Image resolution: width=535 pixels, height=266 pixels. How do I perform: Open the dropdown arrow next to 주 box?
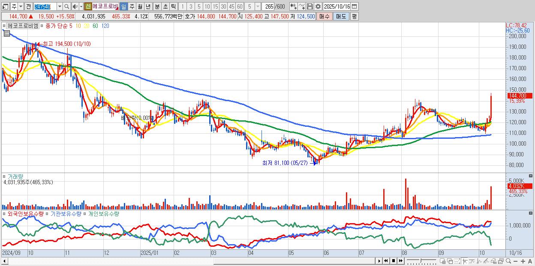coord(21,6)
